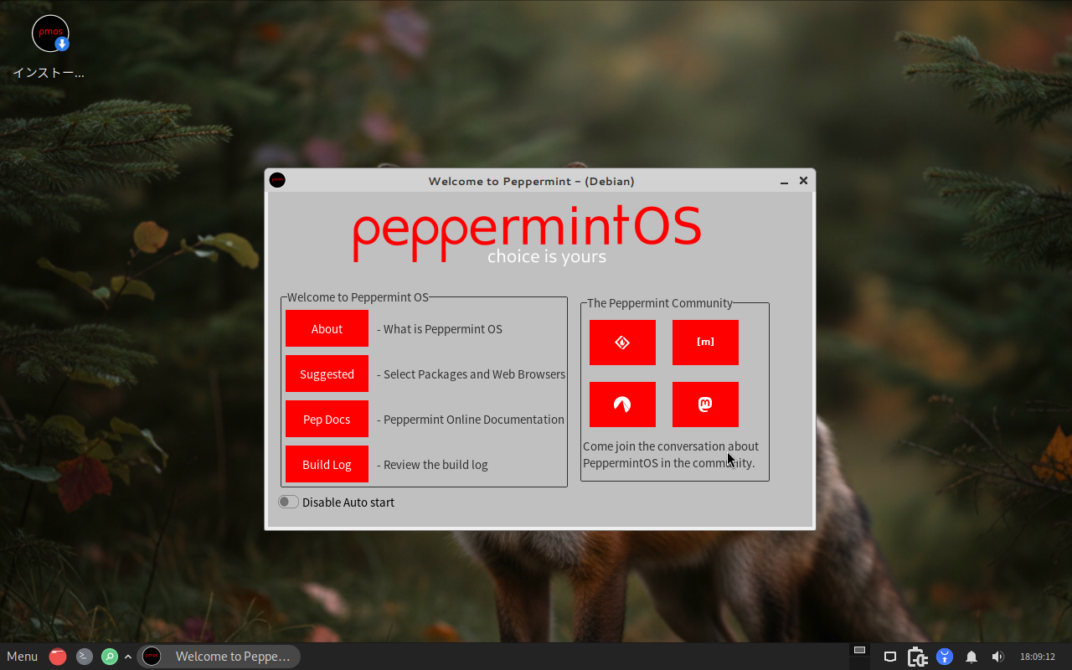Open the Mastodon community page

coord(705,405)
